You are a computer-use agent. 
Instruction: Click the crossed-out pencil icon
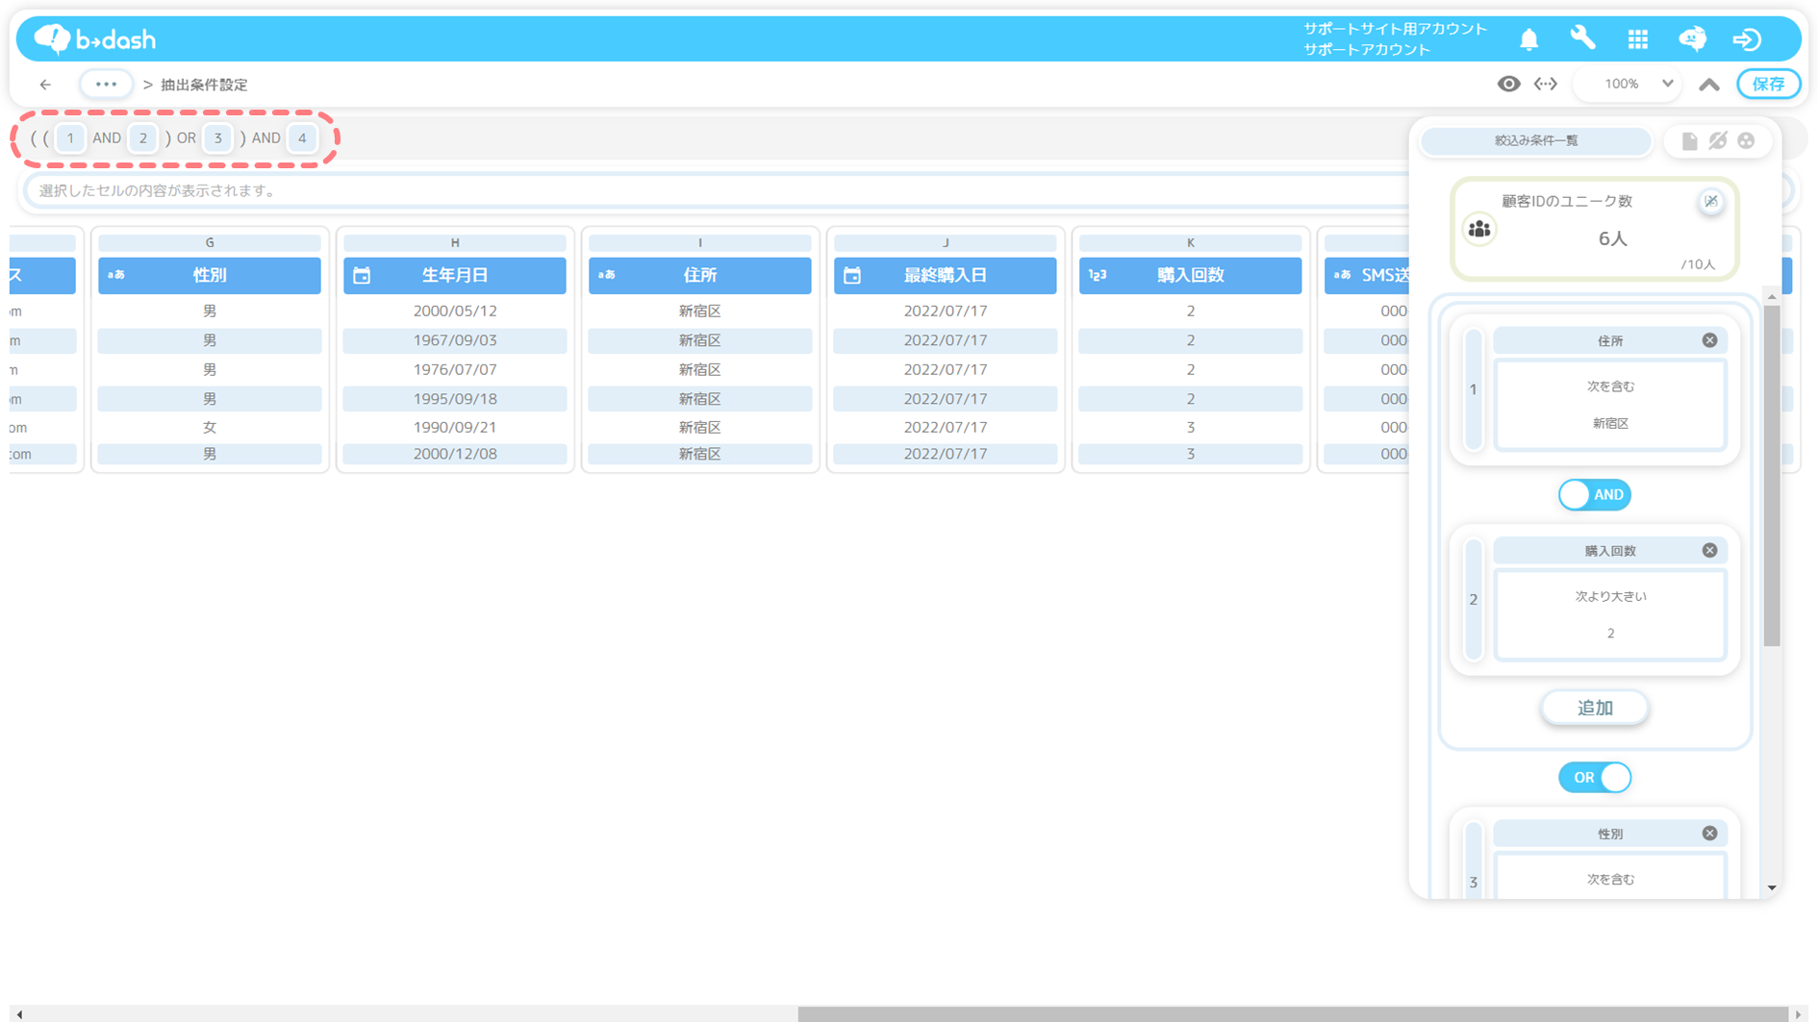point(1718,141)
